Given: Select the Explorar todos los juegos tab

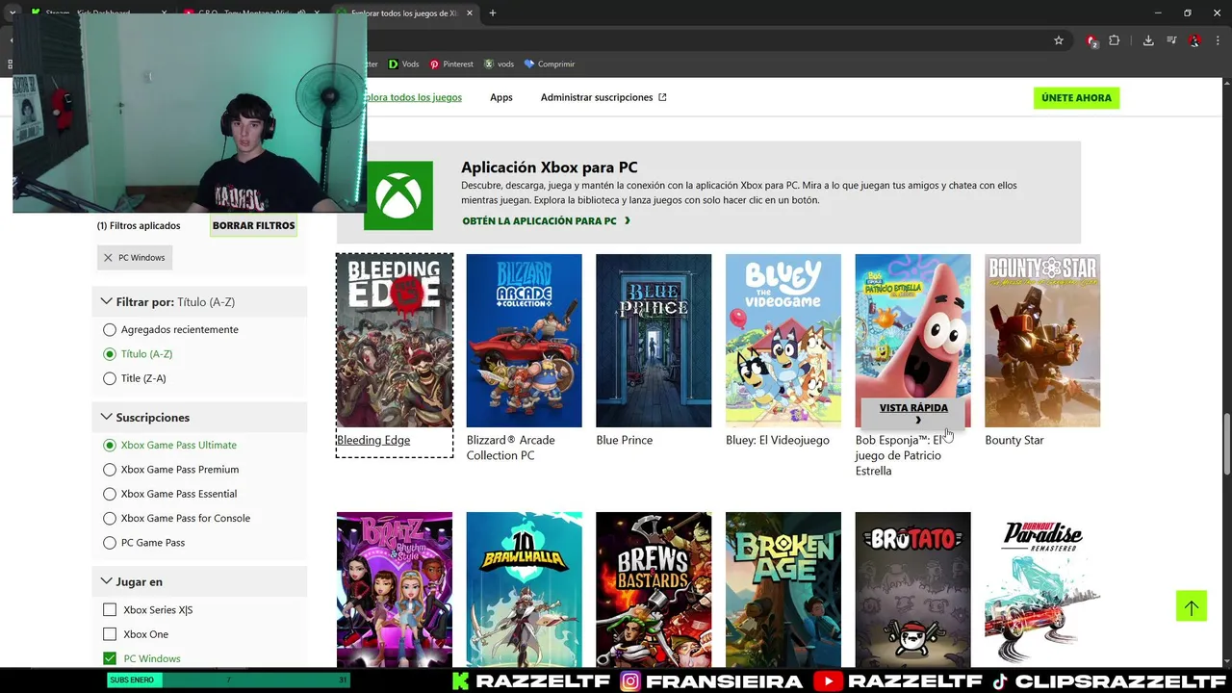Looking at the screenshot, I should coord(404,13).
